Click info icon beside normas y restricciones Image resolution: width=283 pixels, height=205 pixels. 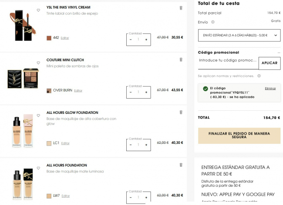coord(259,76)
